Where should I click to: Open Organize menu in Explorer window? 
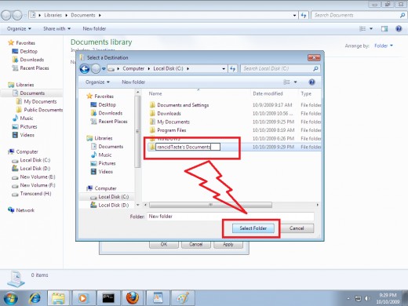click(x=19, y=29)
